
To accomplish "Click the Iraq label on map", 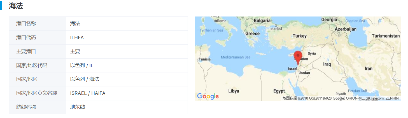I will click(x=327, y=64).
